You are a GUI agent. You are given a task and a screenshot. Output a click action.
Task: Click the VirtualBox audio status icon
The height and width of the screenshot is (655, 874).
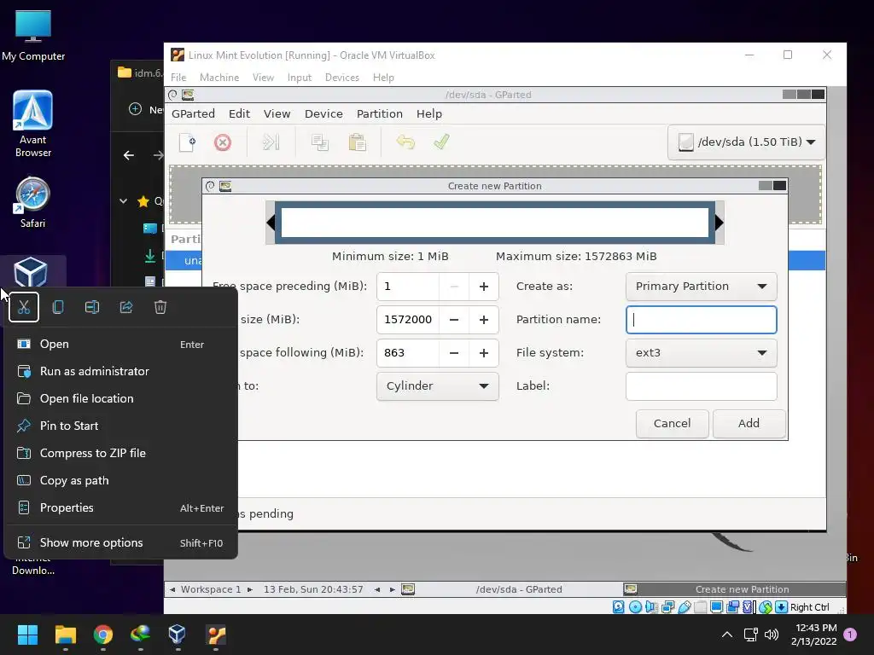(x=651, y=607)
